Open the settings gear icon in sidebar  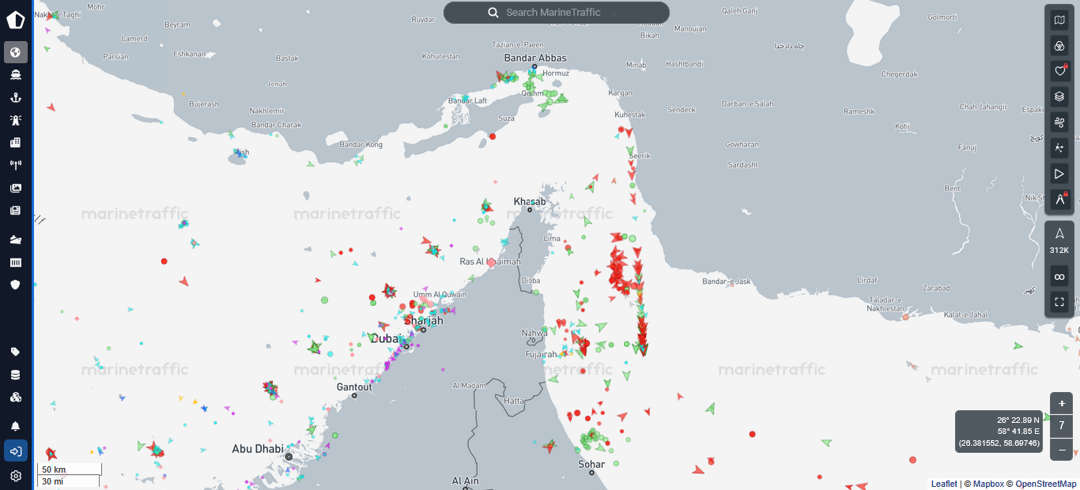(x=15, y=476)
